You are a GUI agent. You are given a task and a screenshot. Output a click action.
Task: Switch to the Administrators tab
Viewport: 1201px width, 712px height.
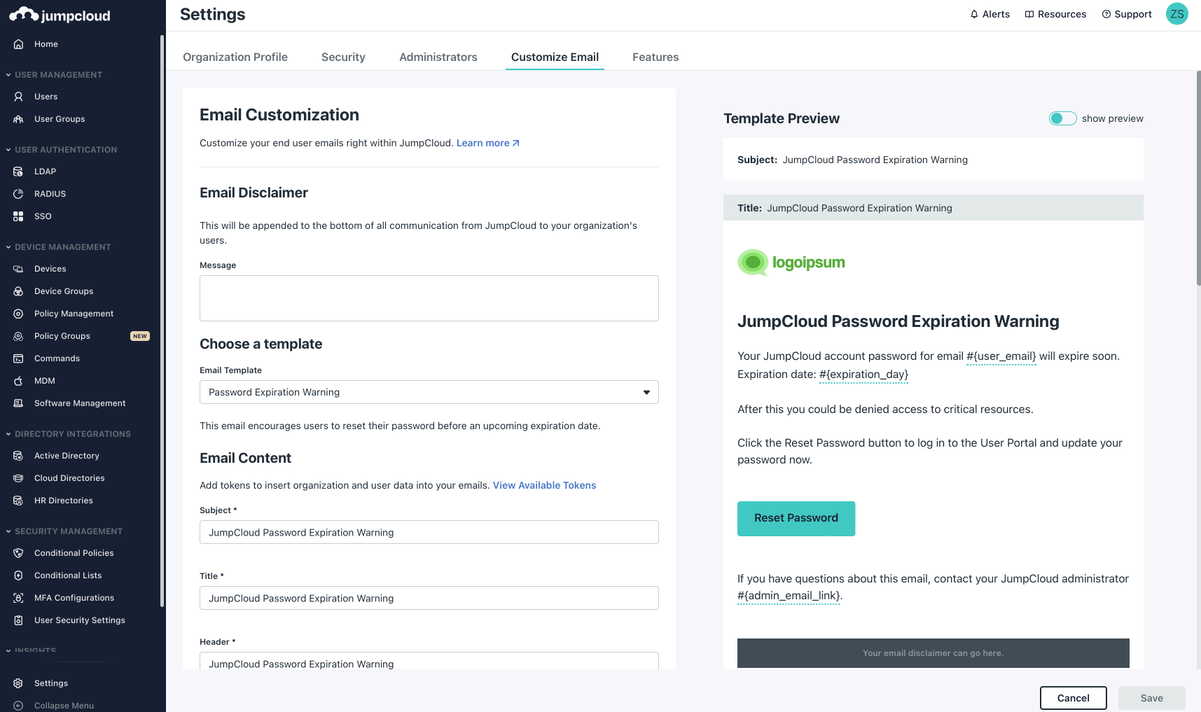(x=438, y=57)
